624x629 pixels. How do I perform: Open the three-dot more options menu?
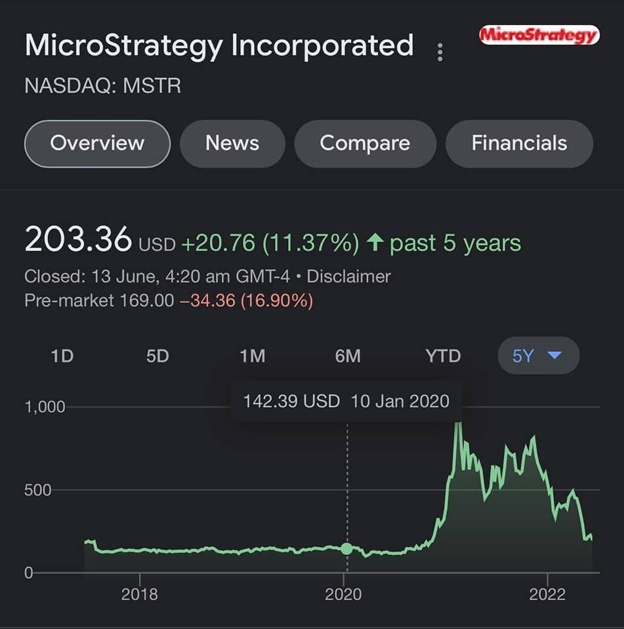pyautogui.click(x=440, y=52)
